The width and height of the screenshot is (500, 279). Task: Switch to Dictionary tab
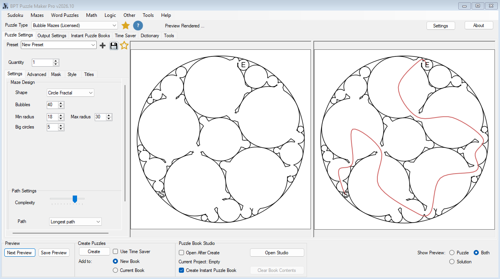150,36
